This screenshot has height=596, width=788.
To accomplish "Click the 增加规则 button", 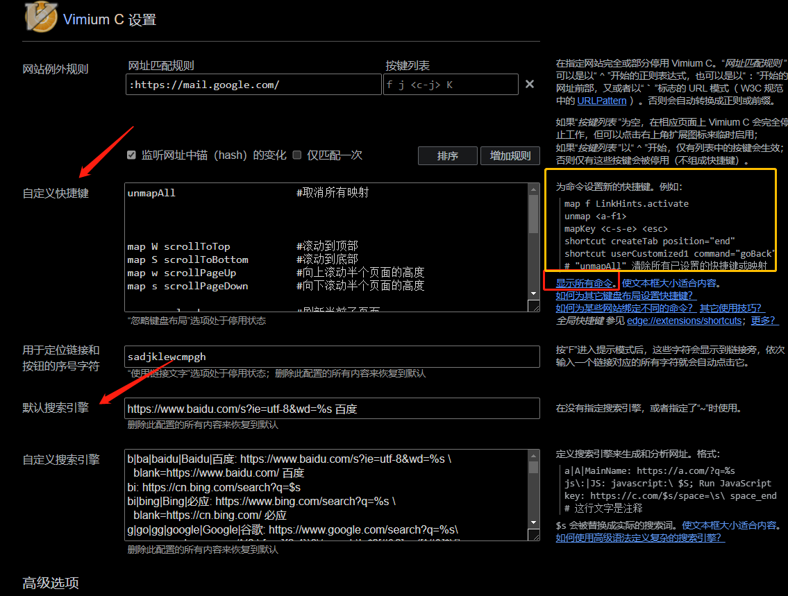I will (510, 155).
